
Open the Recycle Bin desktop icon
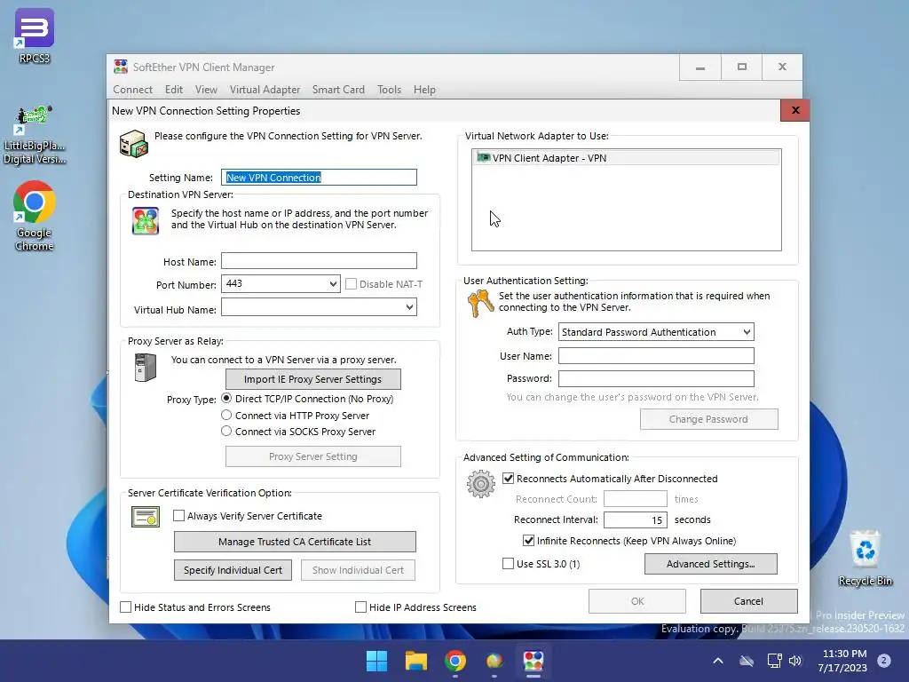[865, 558]
